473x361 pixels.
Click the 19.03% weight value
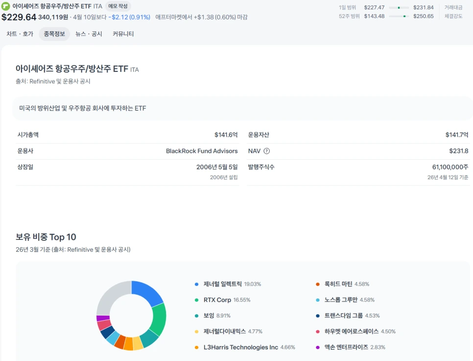click(253, 284)
